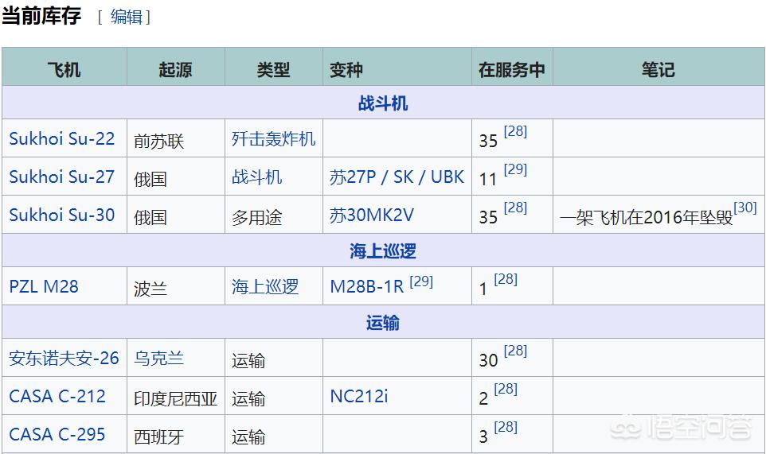Open the CASA C-295 link
The width and height of the screenshot is (766, 454).
57,434
